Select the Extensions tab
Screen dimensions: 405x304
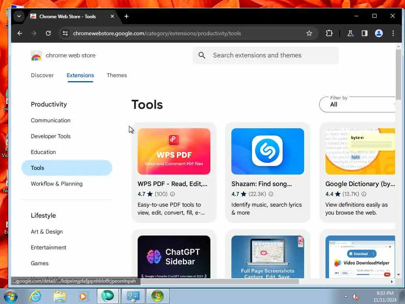[x=80, y=75]
